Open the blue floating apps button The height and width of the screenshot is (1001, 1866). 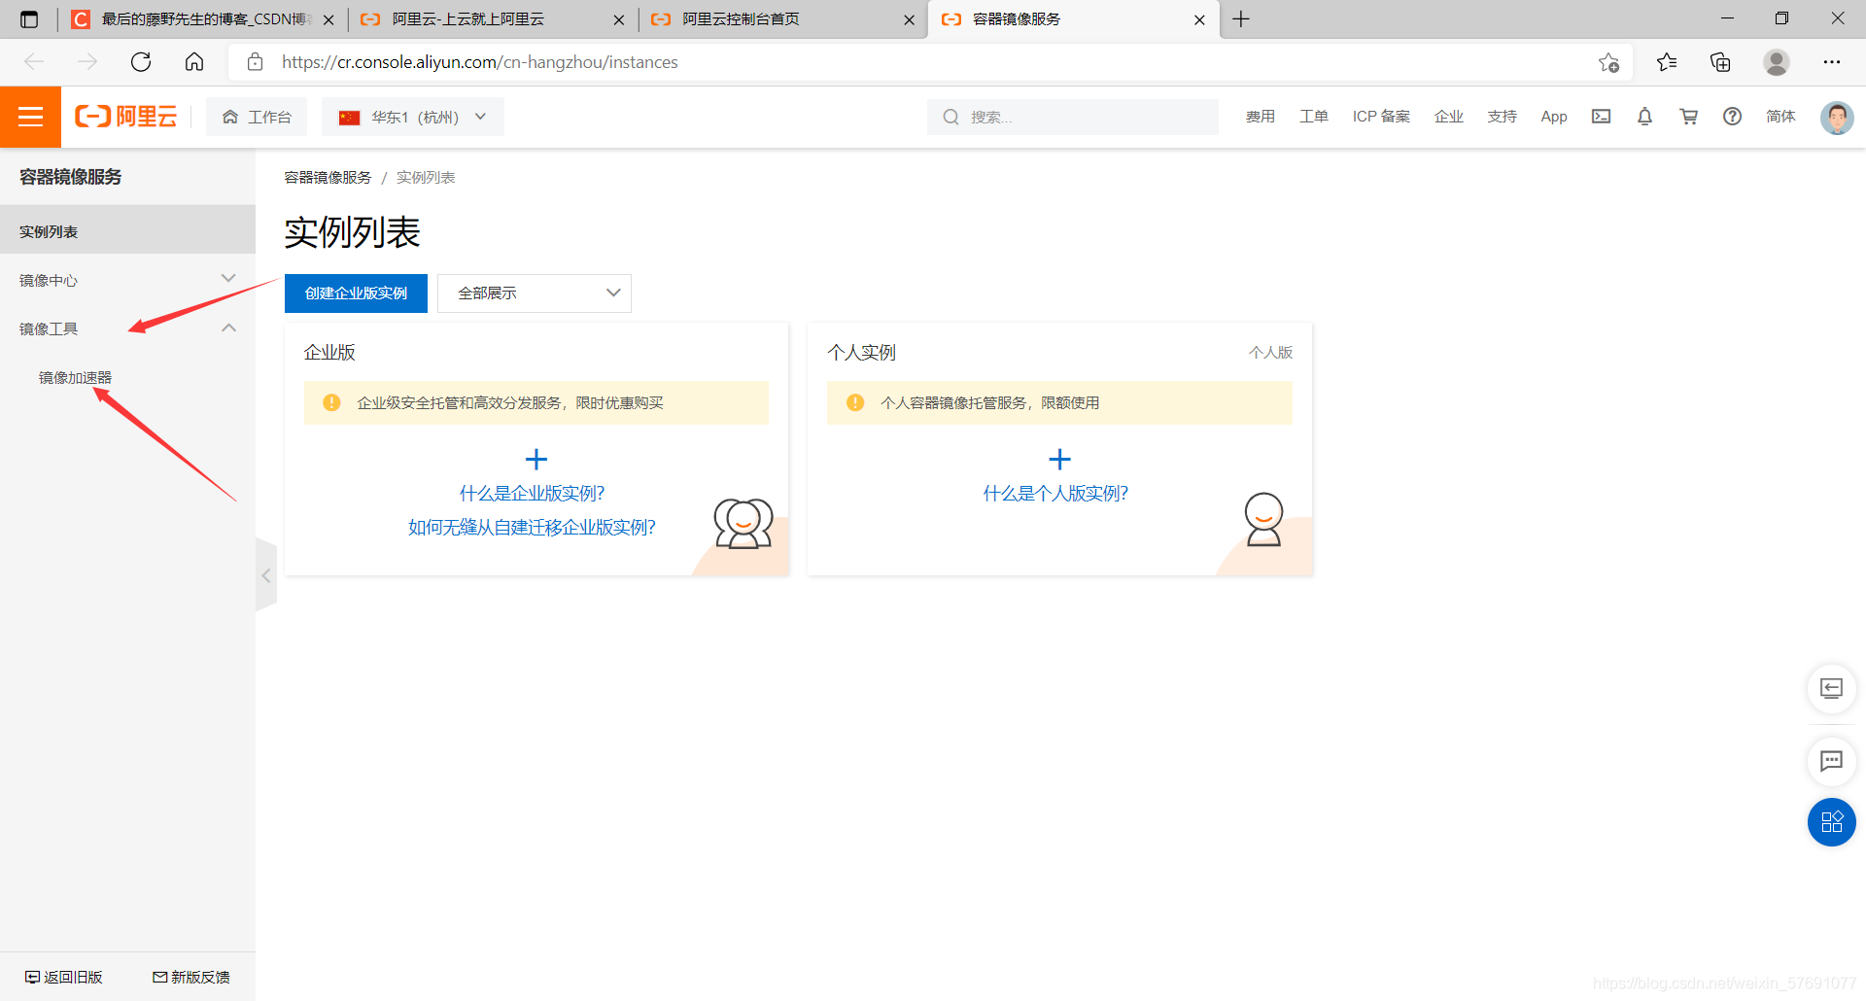[1831, 822]
